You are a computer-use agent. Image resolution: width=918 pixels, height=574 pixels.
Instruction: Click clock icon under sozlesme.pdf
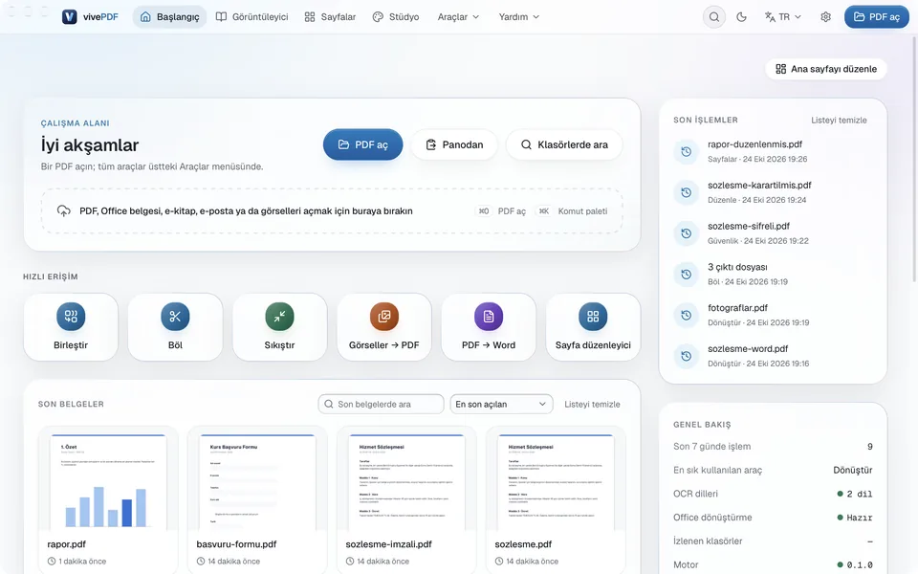[x=499, y=562]
